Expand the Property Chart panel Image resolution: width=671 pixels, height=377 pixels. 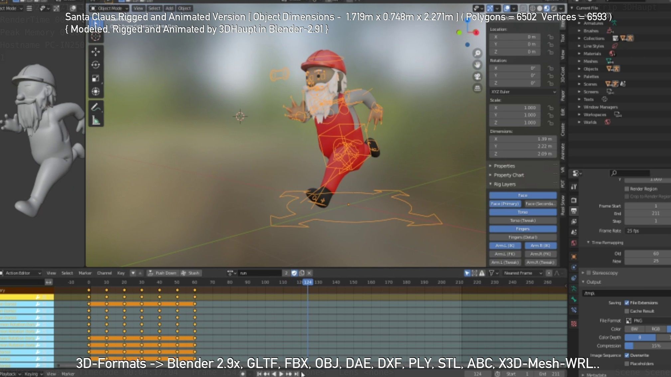(x=508, y=175)
